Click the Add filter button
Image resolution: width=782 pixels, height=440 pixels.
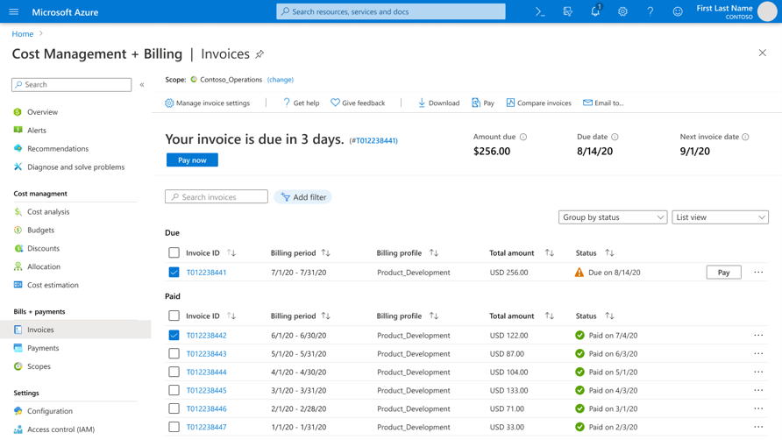(x=302, y=197)
